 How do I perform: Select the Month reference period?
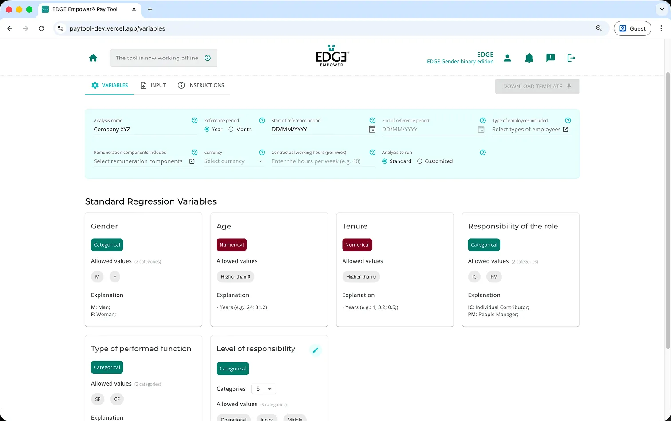(231, 129)
